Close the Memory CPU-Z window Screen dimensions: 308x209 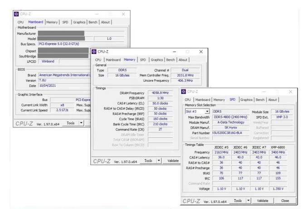(x=201, y=52)
